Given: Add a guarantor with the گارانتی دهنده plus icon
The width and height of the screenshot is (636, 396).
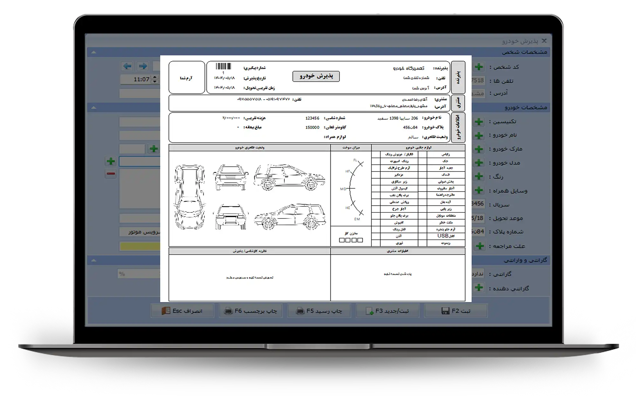Looking at the screenshot, I should tap(479, 288).
